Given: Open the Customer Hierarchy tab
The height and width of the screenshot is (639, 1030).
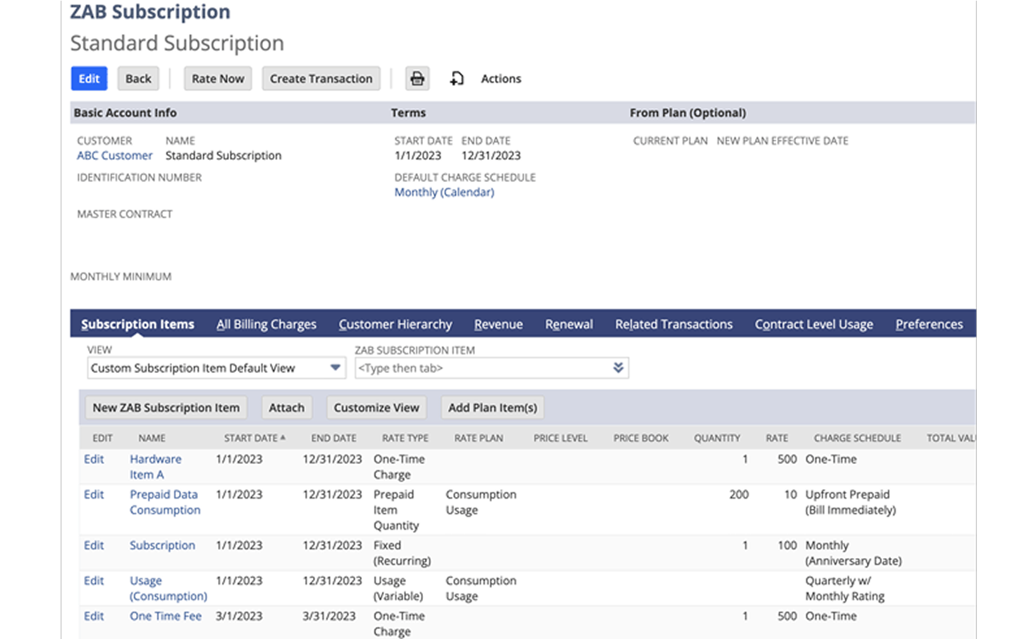Looking at the screenshot, I should [395, 324].
